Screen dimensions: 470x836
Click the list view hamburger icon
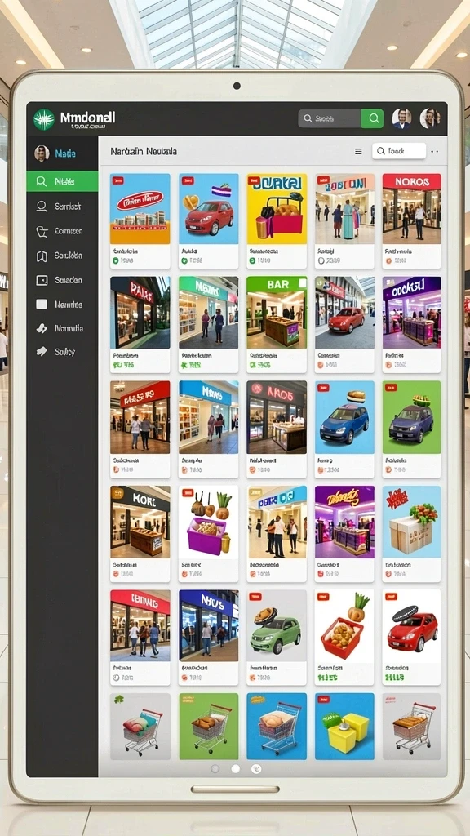[x=359, y=151]
